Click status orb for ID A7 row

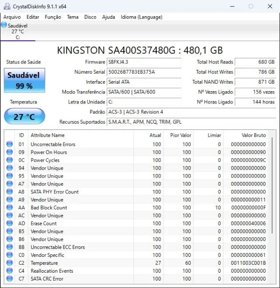(x=10, y=184)
